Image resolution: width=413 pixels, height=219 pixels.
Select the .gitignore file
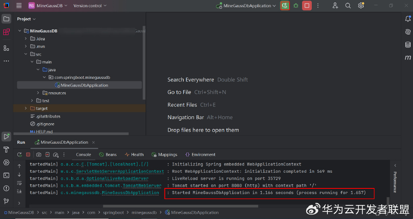pyautogui.click(x=42, y=124)
